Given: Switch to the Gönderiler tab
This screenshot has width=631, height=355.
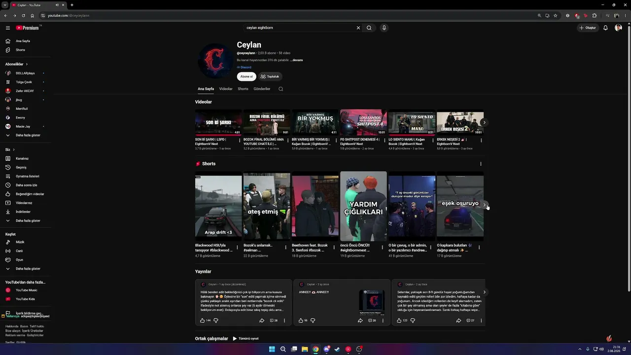Looking at the screenshot, I should (262, 89).
